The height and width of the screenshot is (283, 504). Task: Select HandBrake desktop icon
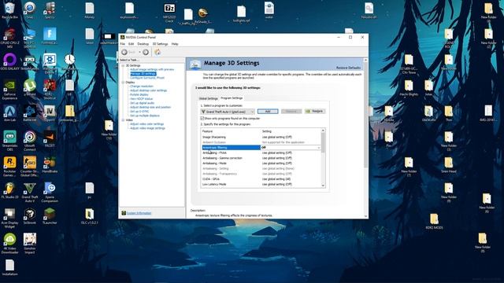50,165
